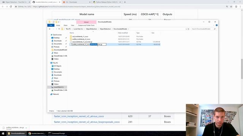The width and height of the screenshot is (243, 136).
Task: Open Downloads under Quick access
Action: (58, 41)
